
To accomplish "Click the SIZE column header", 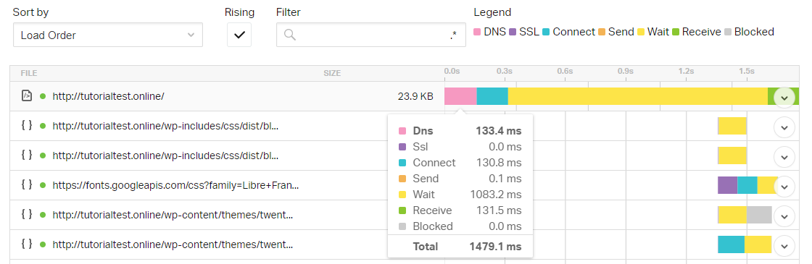I will click(x=332, y=73).
